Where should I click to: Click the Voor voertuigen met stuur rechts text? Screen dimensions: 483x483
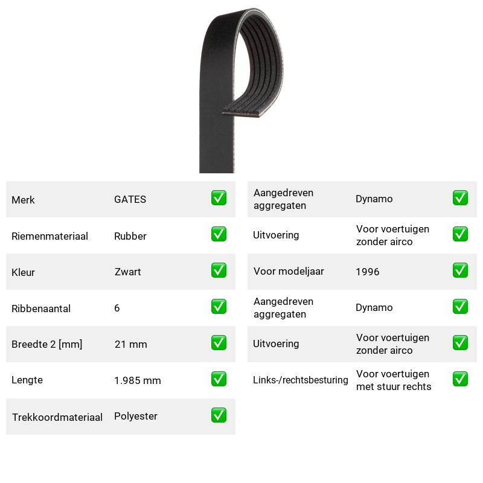click(394, 380)
